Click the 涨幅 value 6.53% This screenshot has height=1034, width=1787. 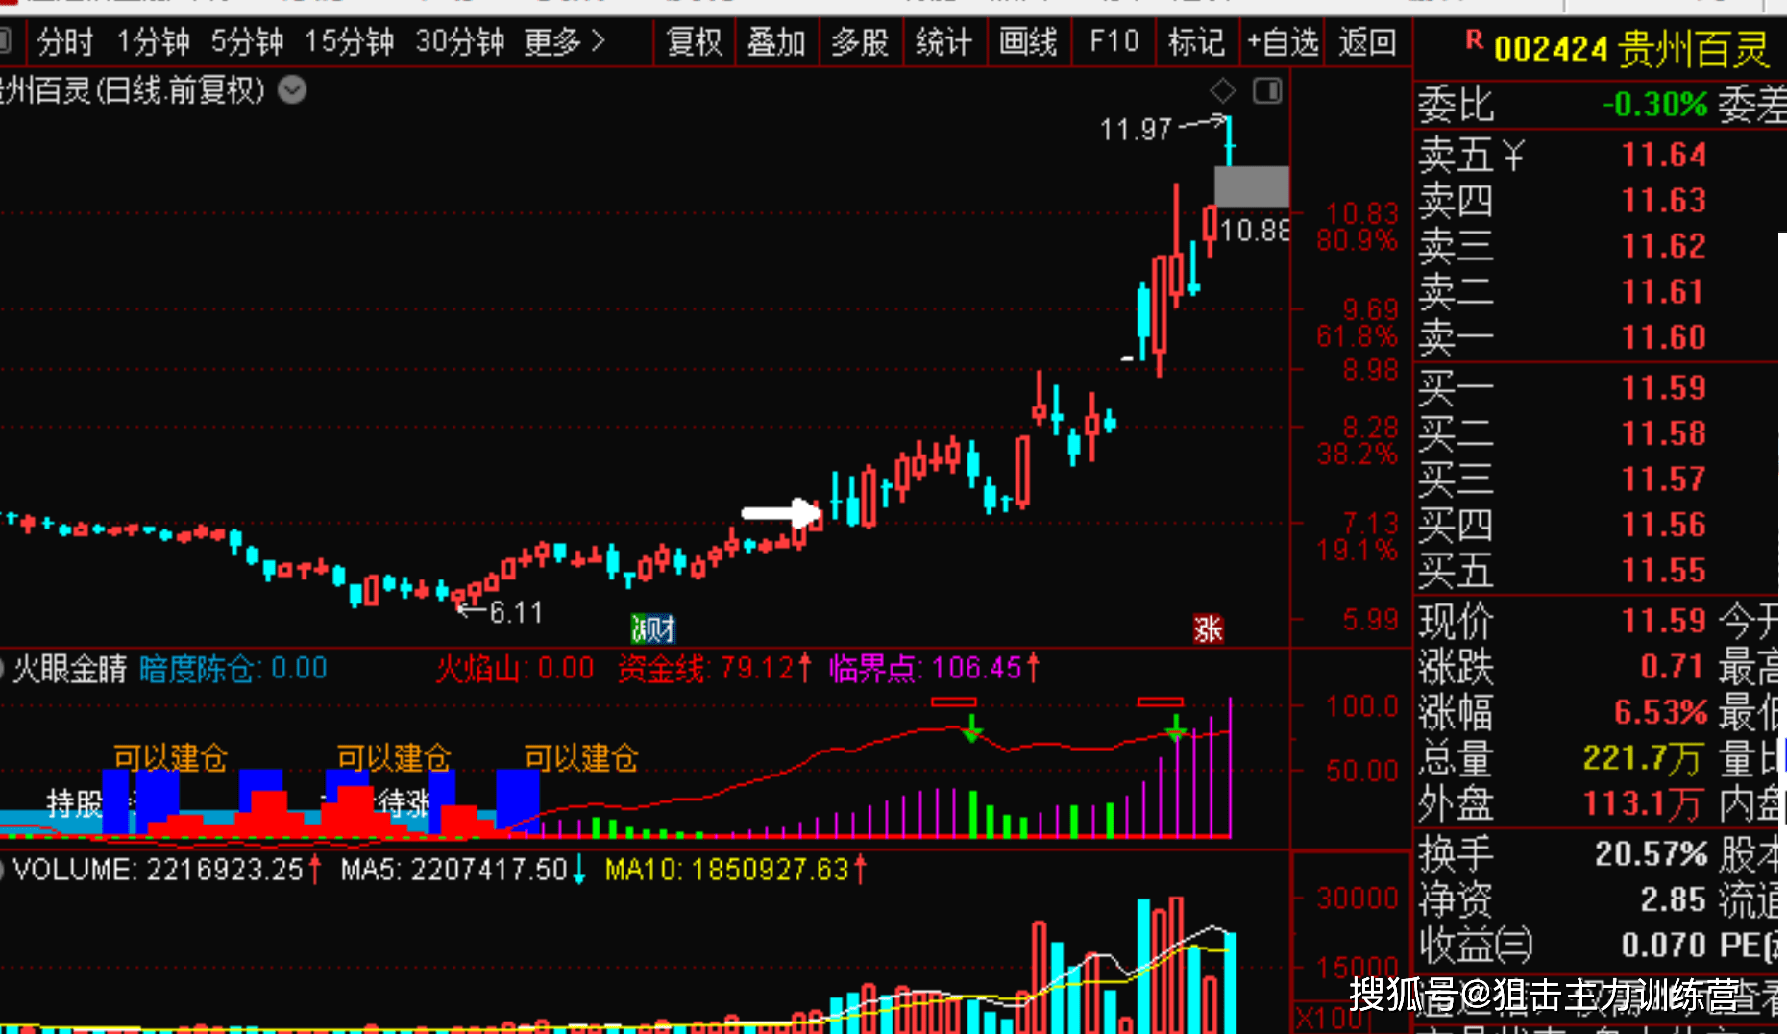point(1660,712)
